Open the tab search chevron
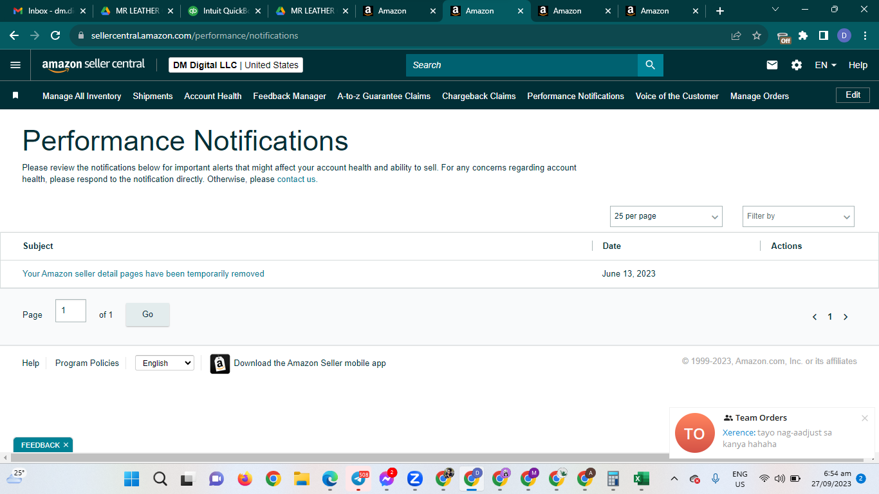This screenshot has height=494, width=879. pos(775,10)
